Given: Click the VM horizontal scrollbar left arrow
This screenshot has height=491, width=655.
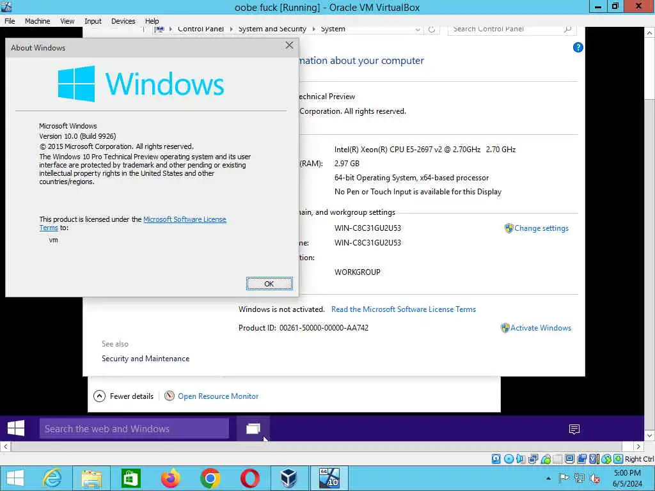Looking at the screenshot, I should (5, 446).
